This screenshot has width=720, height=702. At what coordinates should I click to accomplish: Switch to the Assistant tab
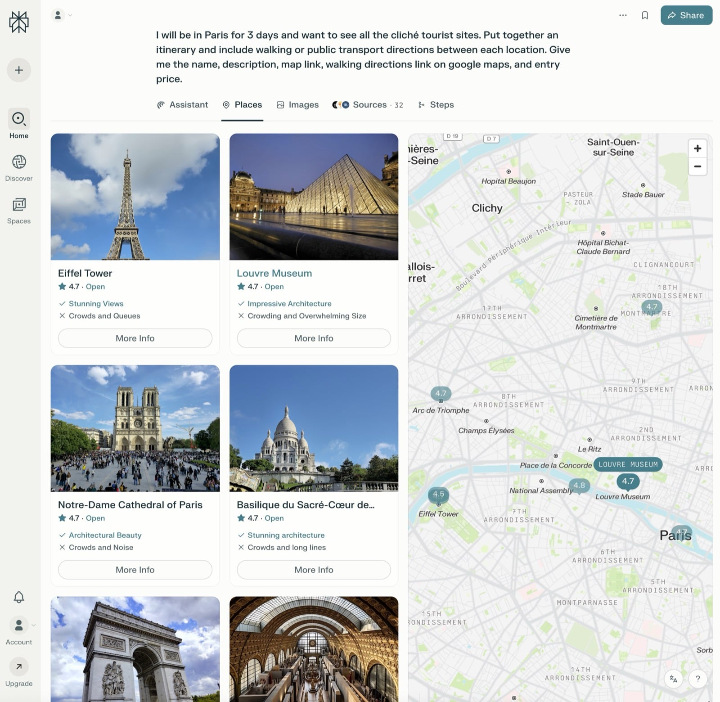click(183, 105)
